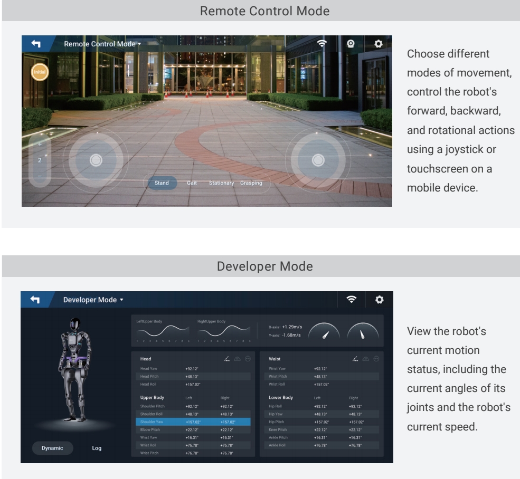Switch to the Log tab
520x479 pixels.
(x=97, y=448)
